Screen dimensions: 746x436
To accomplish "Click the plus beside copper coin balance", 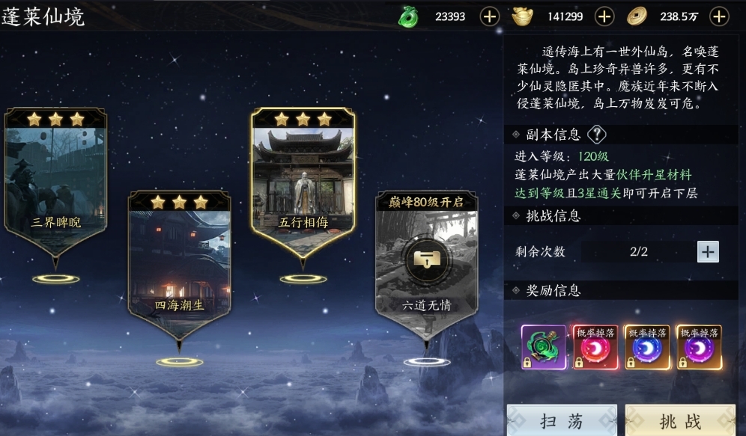I will [719, 16].
